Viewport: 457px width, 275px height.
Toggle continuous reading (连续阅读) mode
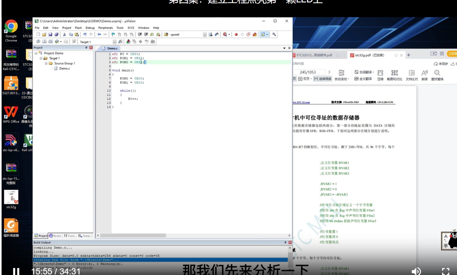pos(323,79)
